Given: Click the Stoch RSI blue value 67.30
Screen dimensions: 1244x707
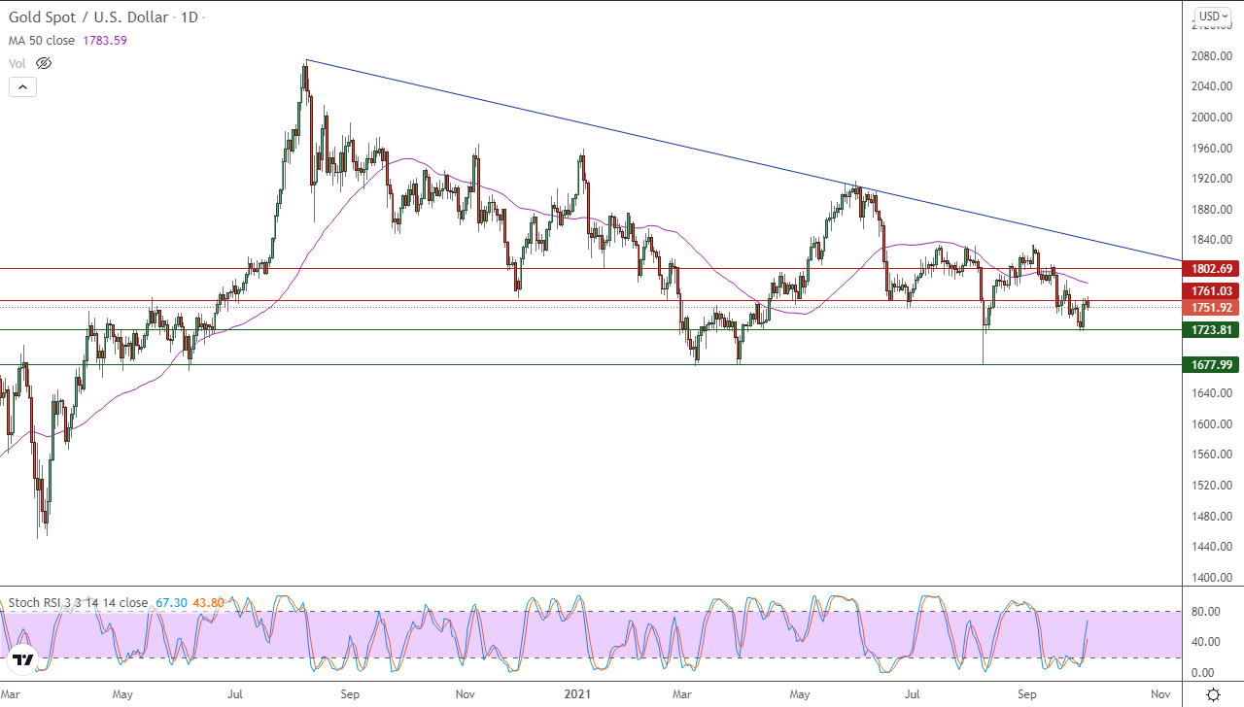Looking at the screenshot, I should tap(171, 603).
